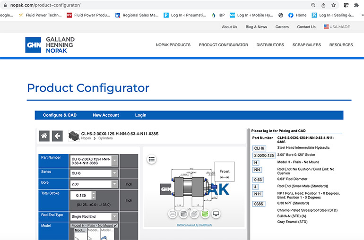The width and height of the screenshot is (364, 240).
Task: Open browser zoom magnifier icon
Action: pos(313,5)
